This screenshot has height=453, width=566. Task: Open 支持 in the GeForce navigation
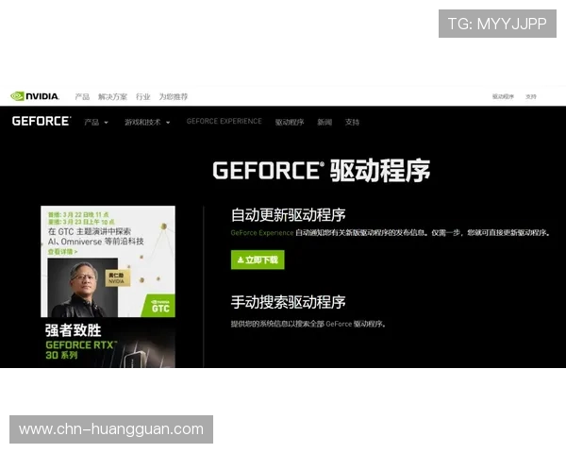tap(352, 122)
